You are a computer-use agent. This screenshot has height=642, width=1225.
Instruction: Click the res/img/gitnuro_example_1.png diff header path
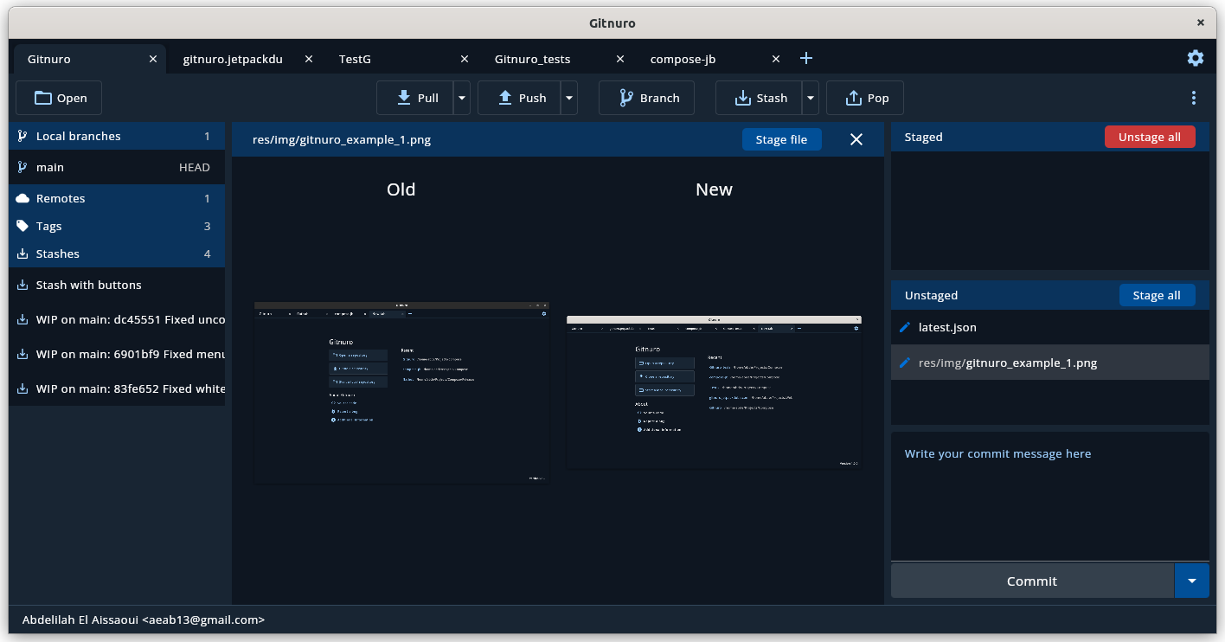(x=342, y=139)
